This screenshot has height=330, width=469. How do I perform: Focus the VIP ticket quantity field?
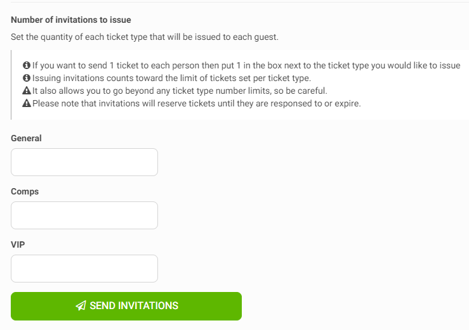pyautogui.click(x=84, y=269)
